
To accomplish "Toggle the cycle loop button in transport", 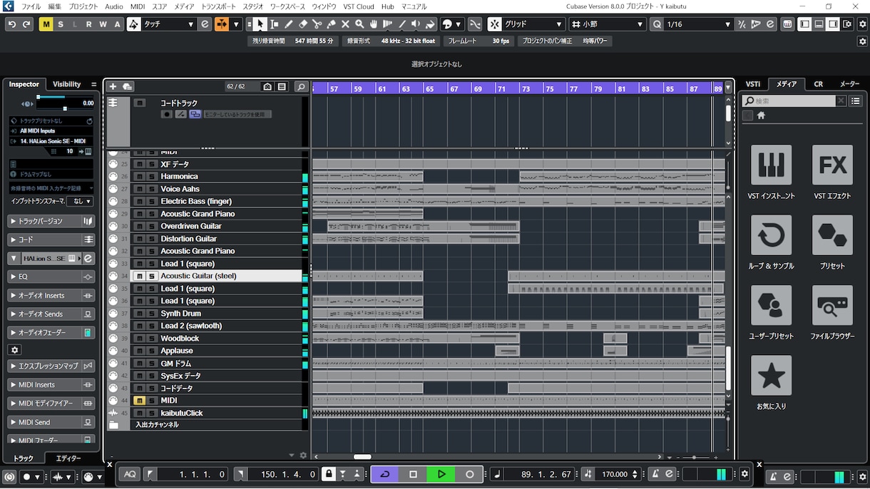I will (x=385, y=474).
